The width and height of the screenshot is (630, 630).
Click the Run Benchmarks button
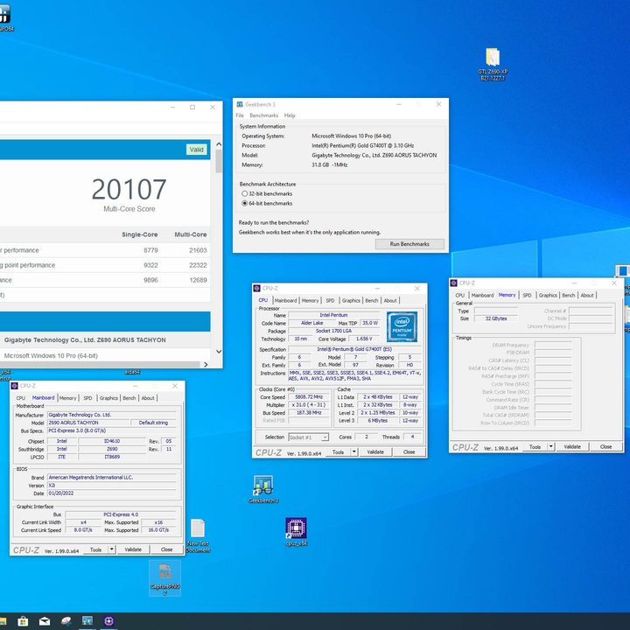coord(409,244)
